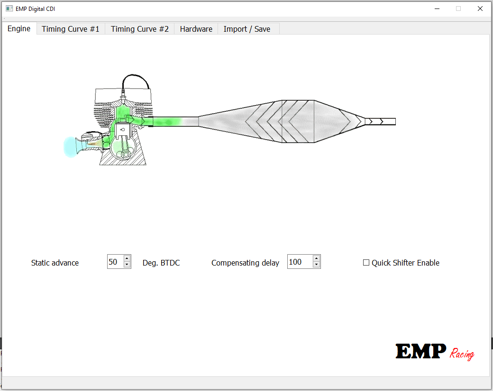Open the Timing Curve #1 tab
The height and width of the screenshot is (391, 493).
pyautogui.click(x=71, y=29)
